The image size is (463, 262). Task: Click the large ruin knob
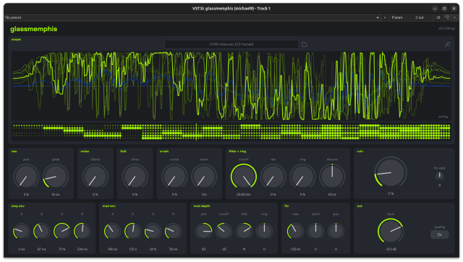click(x=391, y=173)
